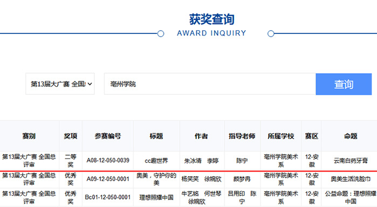The width and height of the screenshot is (377, 207).
Task: Click authors 杨笑笑 徐婉欣
Action: point(202,179)
